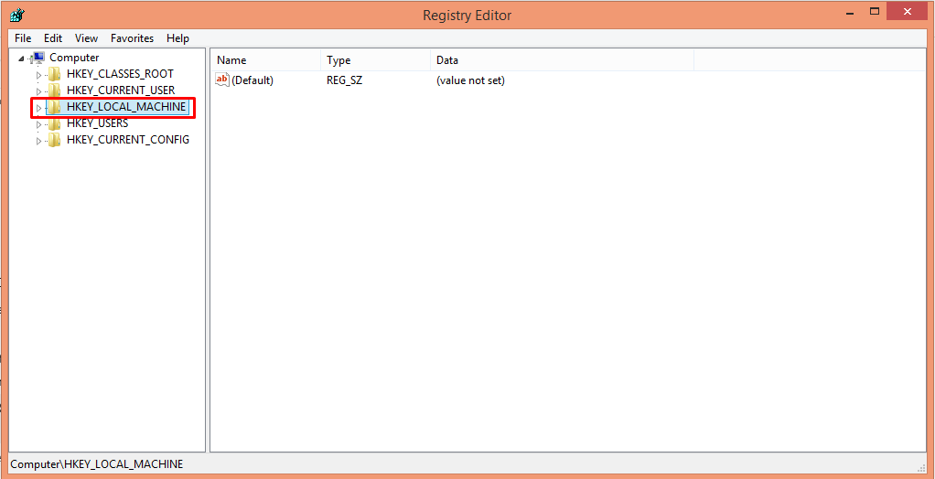Screen dimensions: 935x479
Task: Expand the HKEY_CLASSES_ROOT key
Action: (38, 75)
